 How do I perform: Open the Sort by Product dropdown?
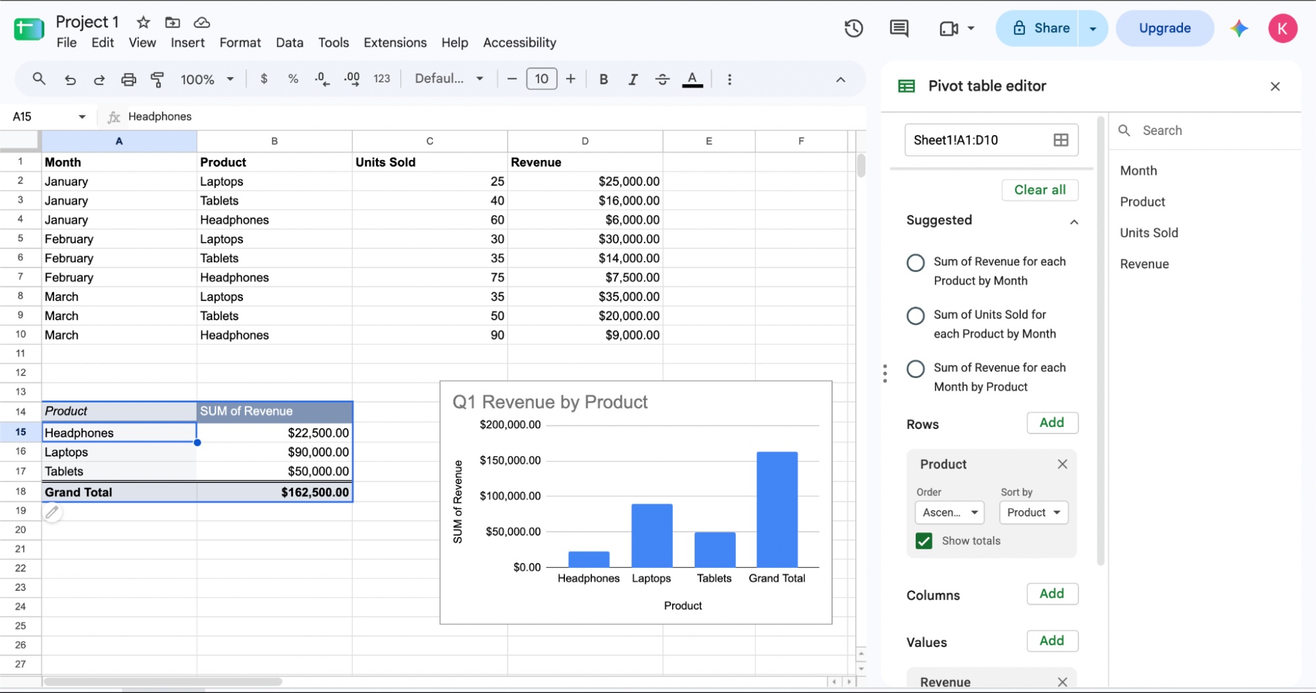1034,513
